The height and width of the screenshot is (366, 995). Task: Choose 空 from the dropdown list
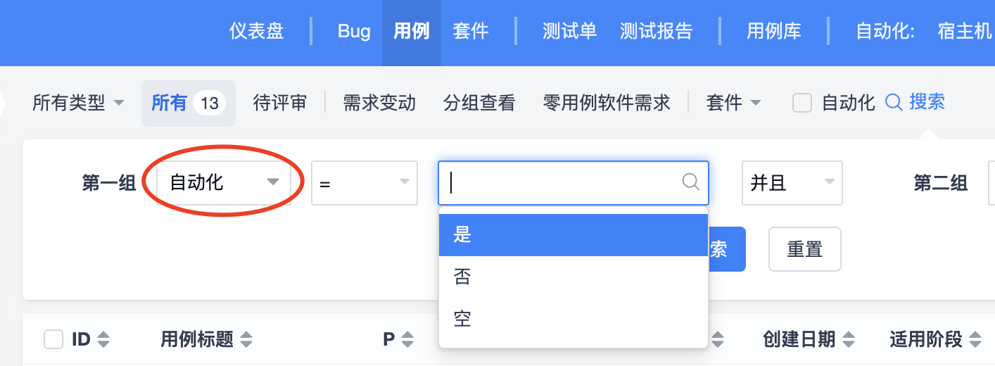(x=573, y=320)
